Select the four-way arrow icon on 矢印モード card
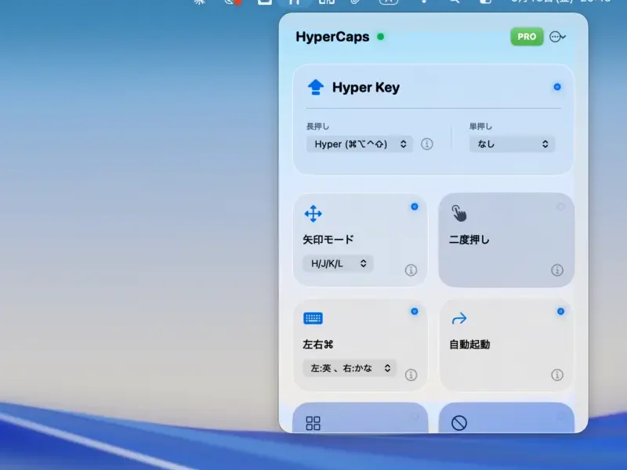Image resolution: width=627 pixels, height=470 pixels. 313,213
